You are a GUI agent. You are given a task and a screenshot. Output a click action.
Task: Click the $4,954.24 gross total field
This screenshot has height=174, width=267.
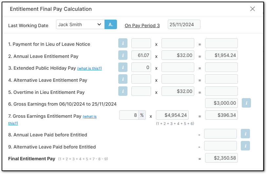pos(172,115)
